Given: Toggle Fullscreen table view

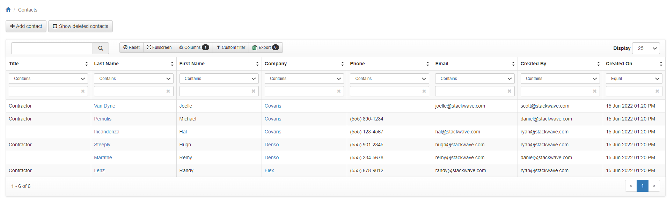Looking at the screenshot, I should pos(159,47).
